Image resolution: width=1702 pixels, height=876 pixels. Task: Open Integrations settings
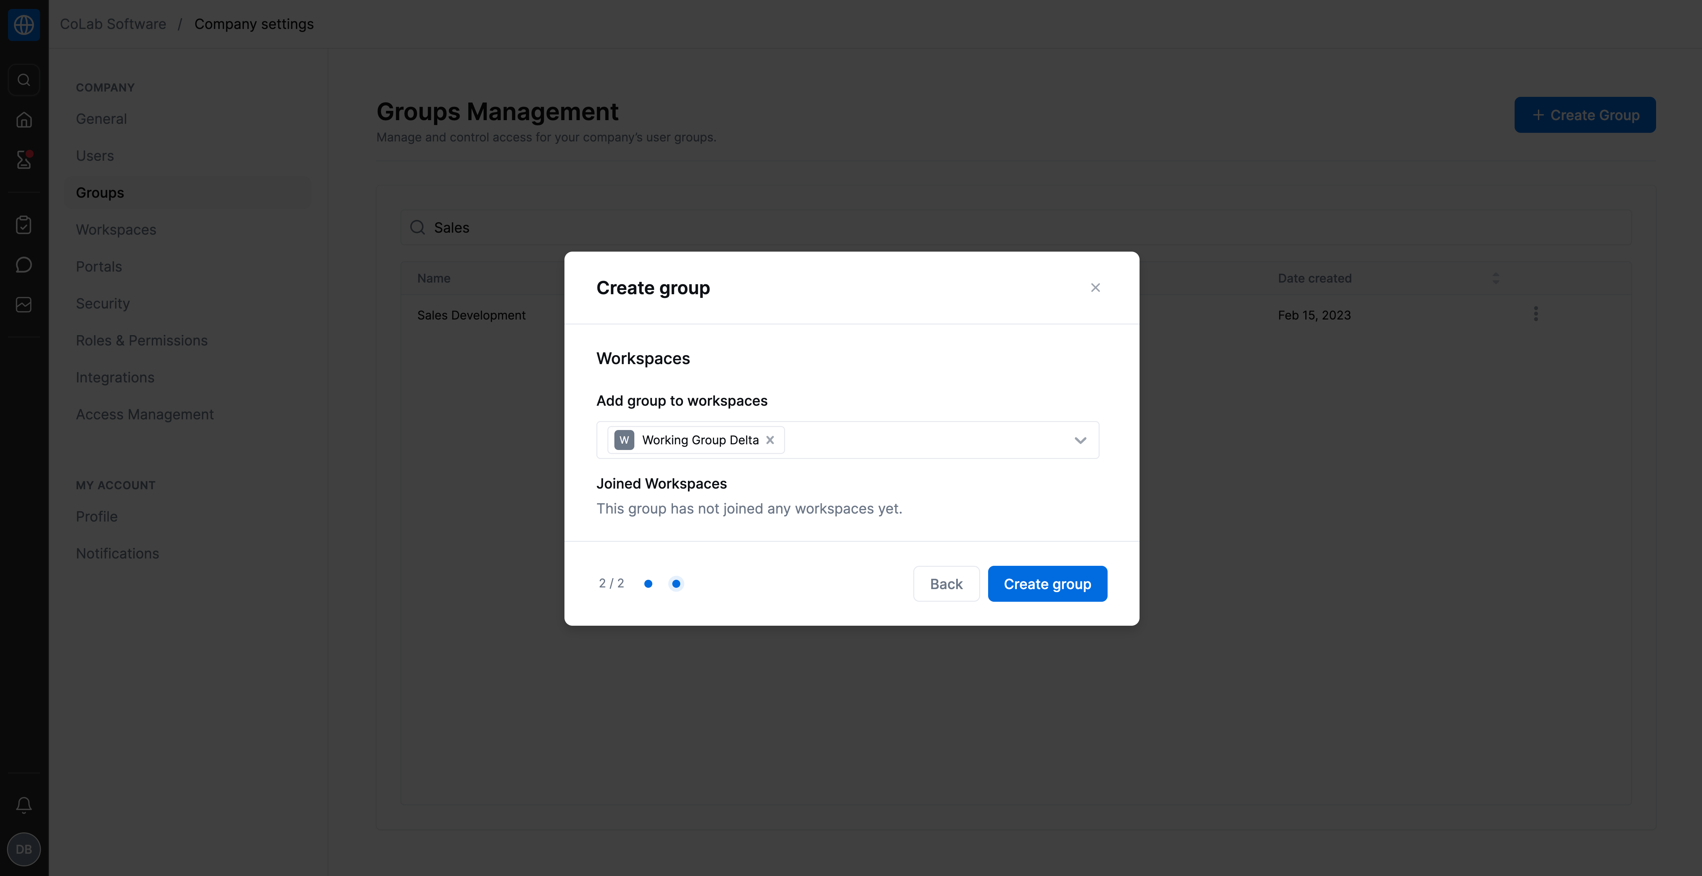(x=115, y=378)
